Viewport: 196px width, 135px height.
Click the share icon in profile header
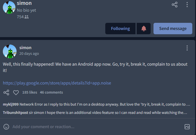pos(175,5)
